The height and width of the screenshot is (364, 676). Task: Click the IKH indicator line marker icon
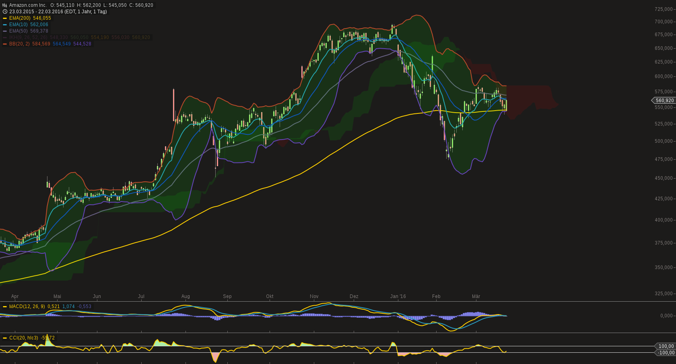pos(4,37)
